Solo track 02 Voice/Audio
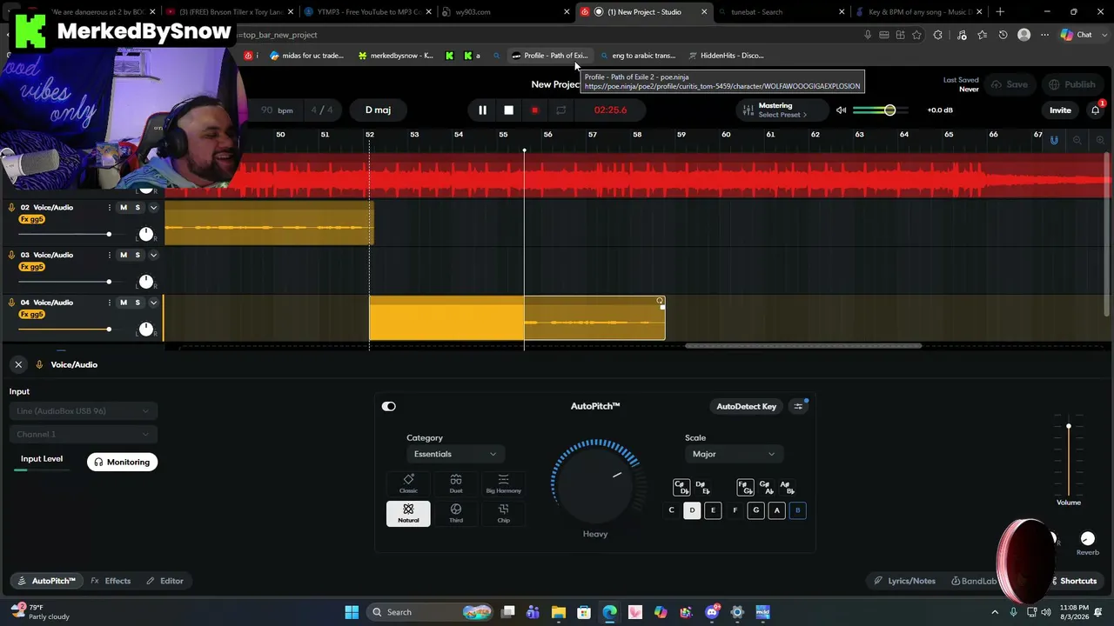The height and width of the screenshot is (626, 1114). click(138, 208)
